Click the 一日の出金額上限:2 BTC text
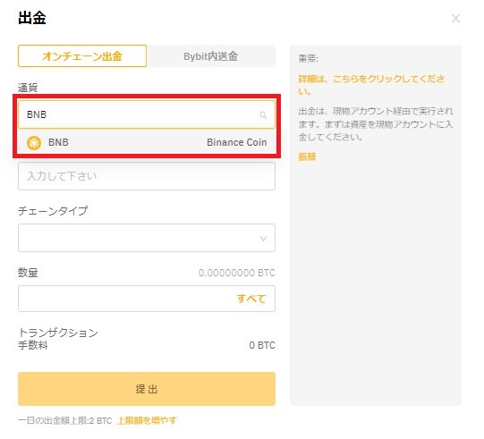This screenshot has width=484, height=439. [x=64, y=420]
